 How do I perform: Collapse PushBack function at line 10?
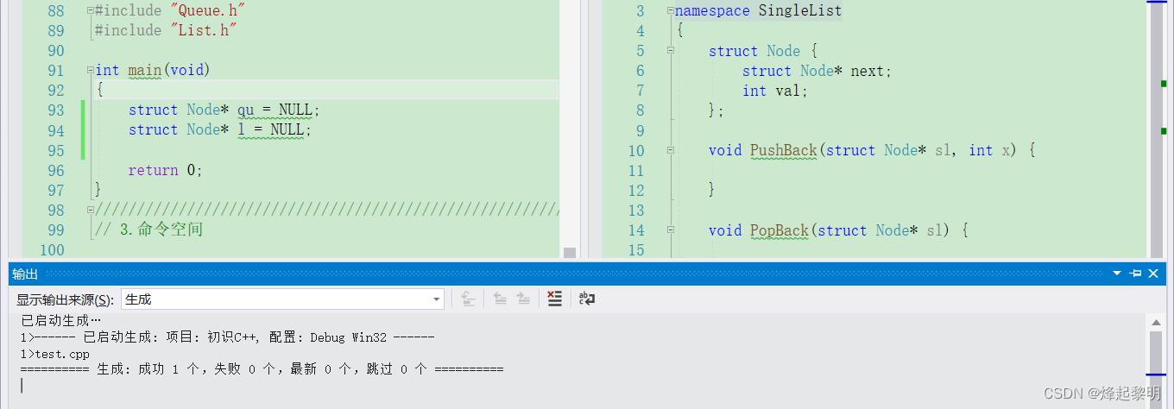[670, 150]
